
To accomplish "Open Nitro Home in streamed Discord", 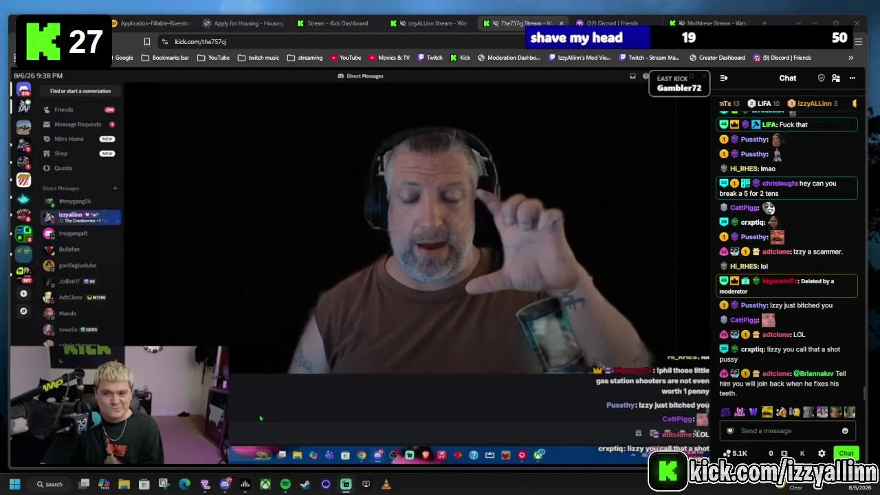I will coord(79,139).
